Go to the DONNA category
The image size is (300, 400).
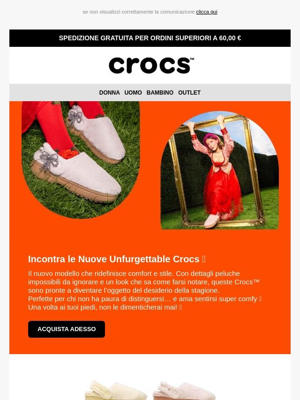(x=109, y=93)
